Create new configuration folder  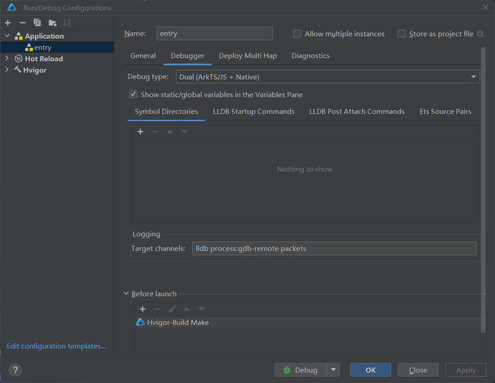pos(52,23)
